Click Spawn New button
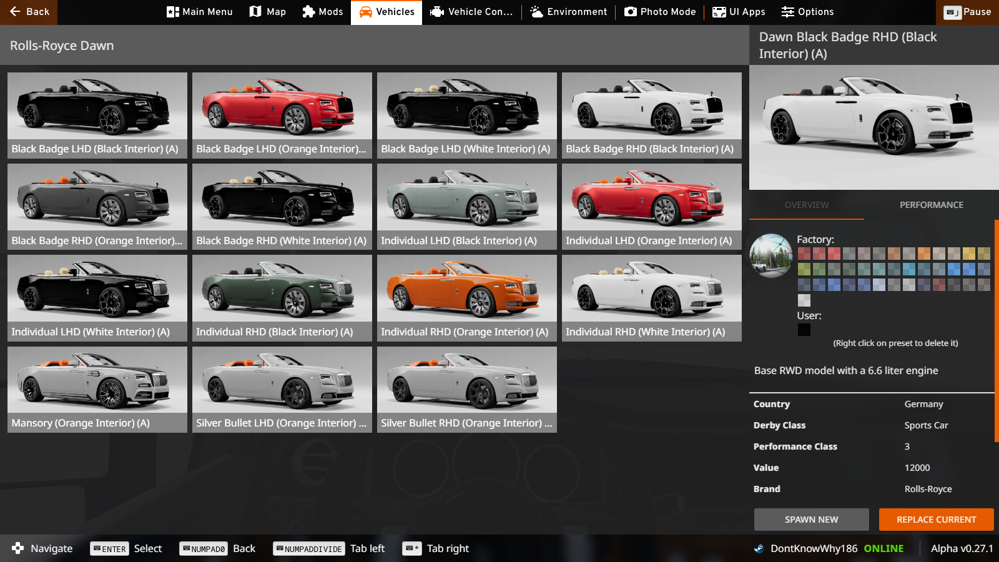 point(811,520)
